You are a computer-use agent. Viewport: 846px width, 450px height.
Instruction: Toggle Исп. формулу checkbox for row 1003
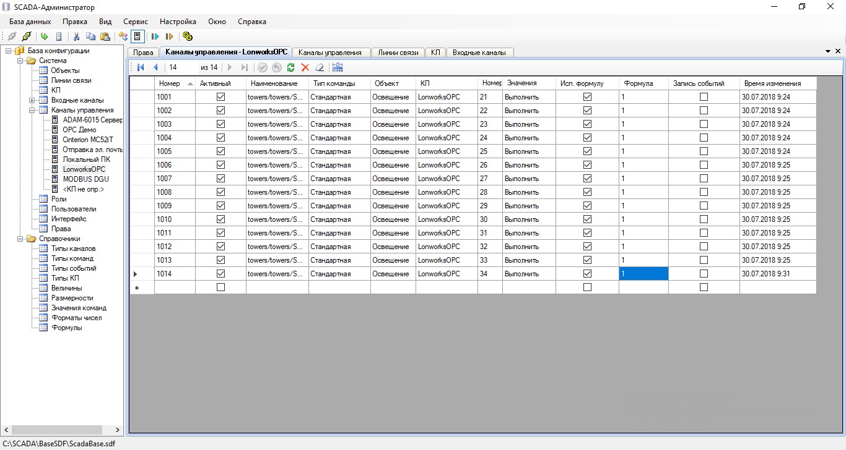[x=588, y=124]
